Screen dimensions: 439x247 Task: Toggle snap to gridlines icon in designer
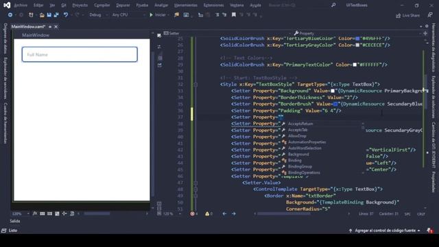49,213
